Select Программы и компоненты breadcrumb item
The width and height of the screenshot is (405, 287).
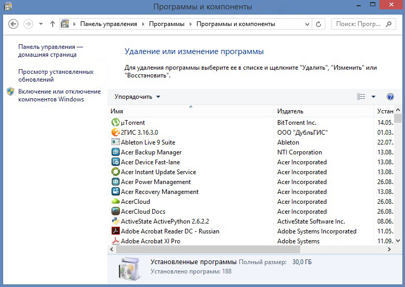point(236,24)
